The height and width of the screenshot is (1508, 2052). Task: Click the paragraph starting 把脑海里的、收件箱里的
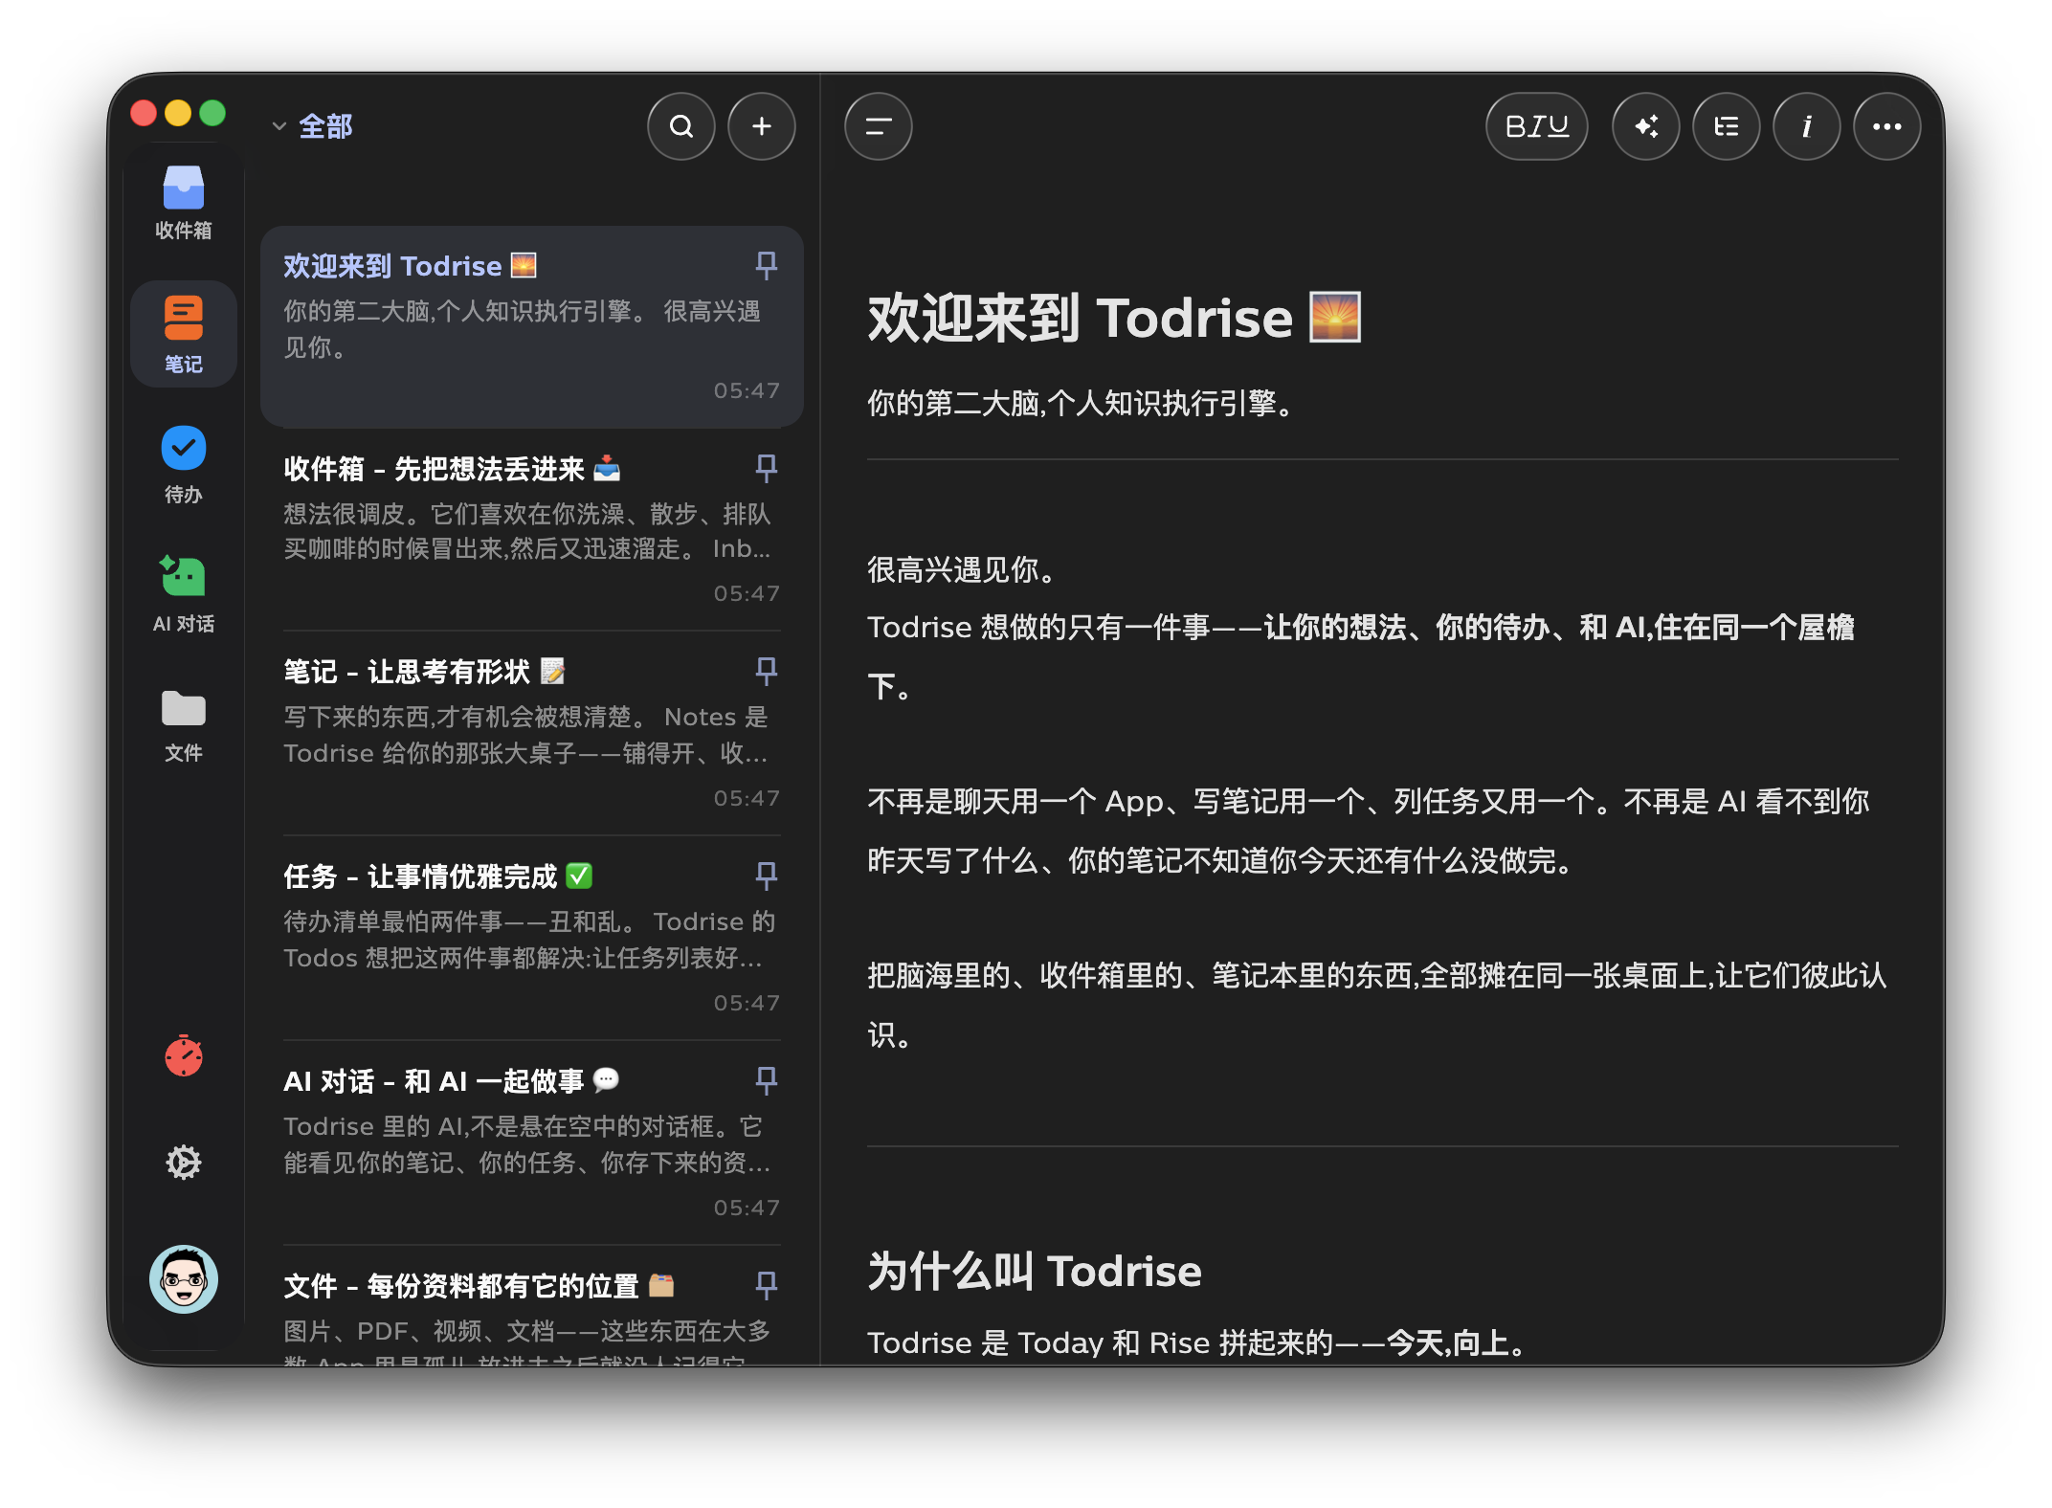(1377, 1005)
